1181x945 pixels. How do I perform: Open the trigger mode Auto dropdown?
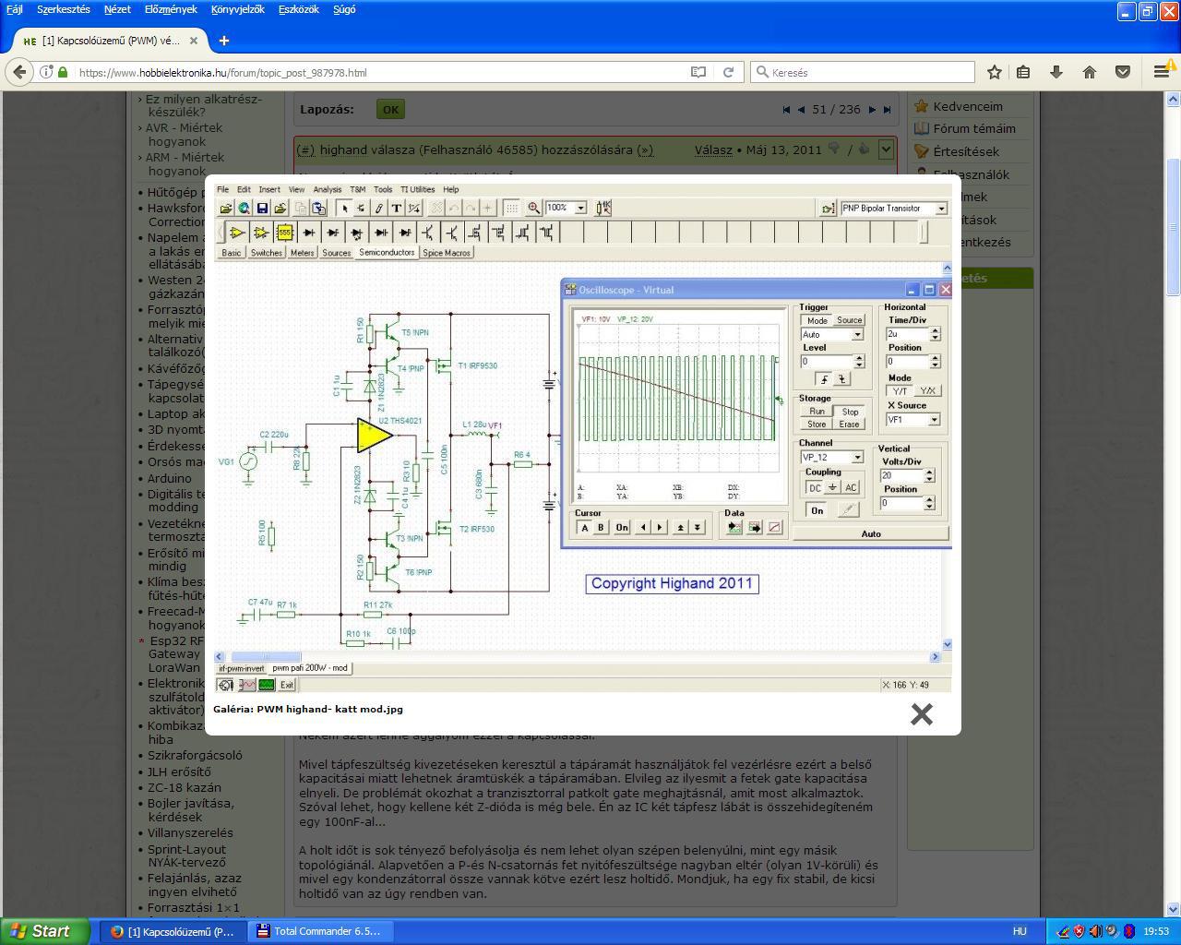[857, 335]
